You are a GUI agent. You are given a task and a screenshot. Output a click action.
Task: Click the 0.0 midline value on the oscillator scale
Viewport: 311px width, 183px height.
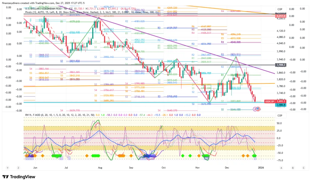click(x=279, y=138)
